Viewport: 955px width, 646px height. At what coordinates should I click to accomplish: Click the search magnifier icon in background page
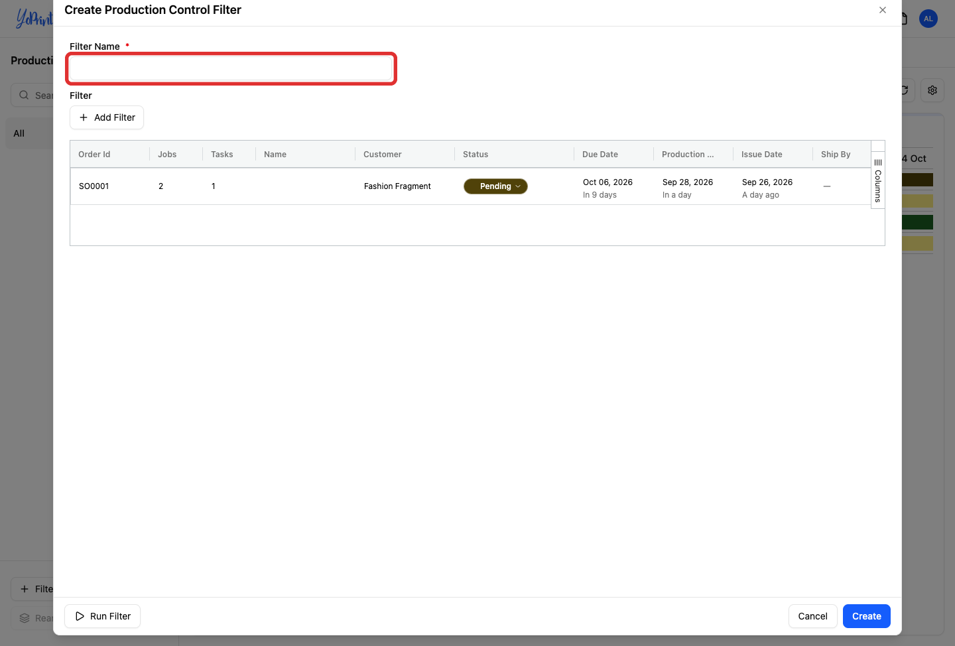click(x=24, y=95)
